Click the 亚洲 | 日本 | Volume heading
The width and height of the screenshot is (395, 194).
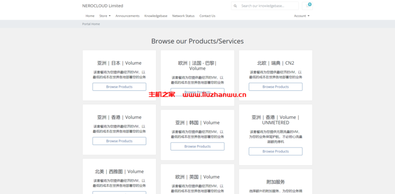[120, 63]
